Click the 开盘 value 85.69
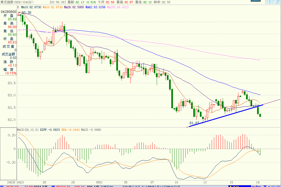This screenshot has width=281, height=187. coord(12,19)
